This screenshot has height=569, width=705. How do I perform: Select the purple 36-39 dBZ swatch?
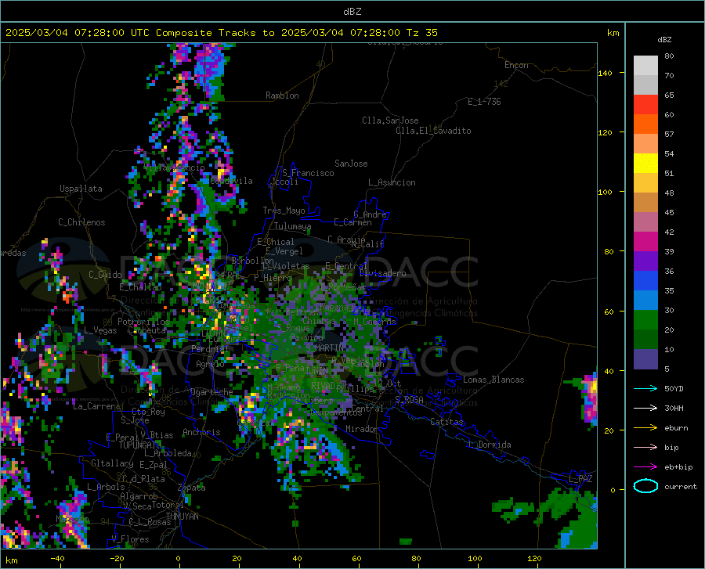645,261
